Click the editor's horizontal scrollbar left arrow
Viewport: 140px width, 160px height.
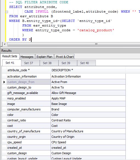tap(5, 44)
